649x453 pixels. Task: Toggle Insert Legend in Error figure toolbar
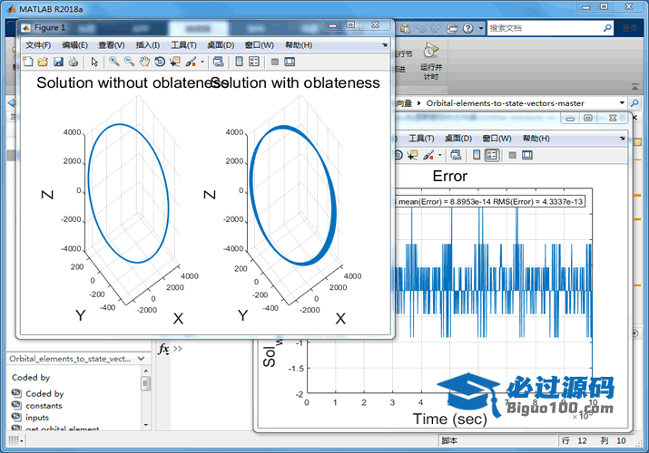pyautogui.click(x=492, y=155)
